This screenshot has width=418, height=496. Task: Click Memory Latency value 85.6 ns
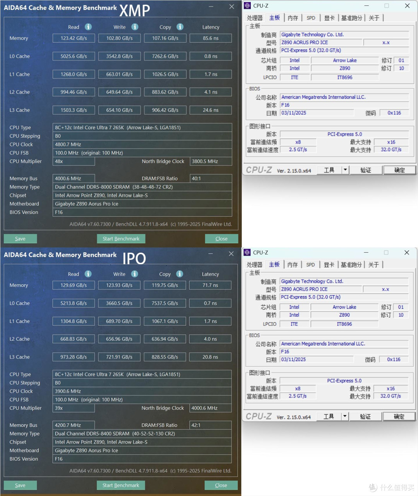[211, 38]
